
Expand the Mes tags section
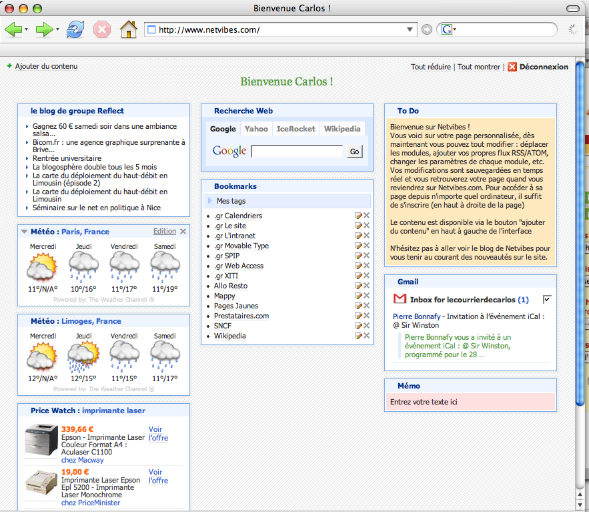210,201
